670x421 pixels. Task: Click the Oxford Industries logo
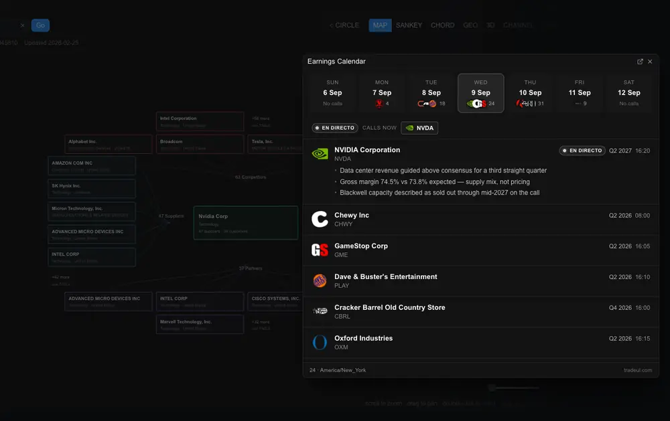coord(320,342)
